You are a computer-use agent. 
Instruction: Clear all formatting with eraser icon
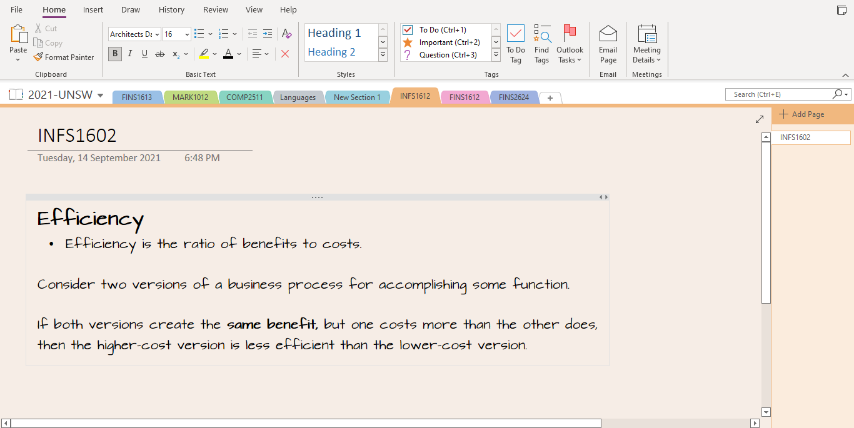point(286,34)
